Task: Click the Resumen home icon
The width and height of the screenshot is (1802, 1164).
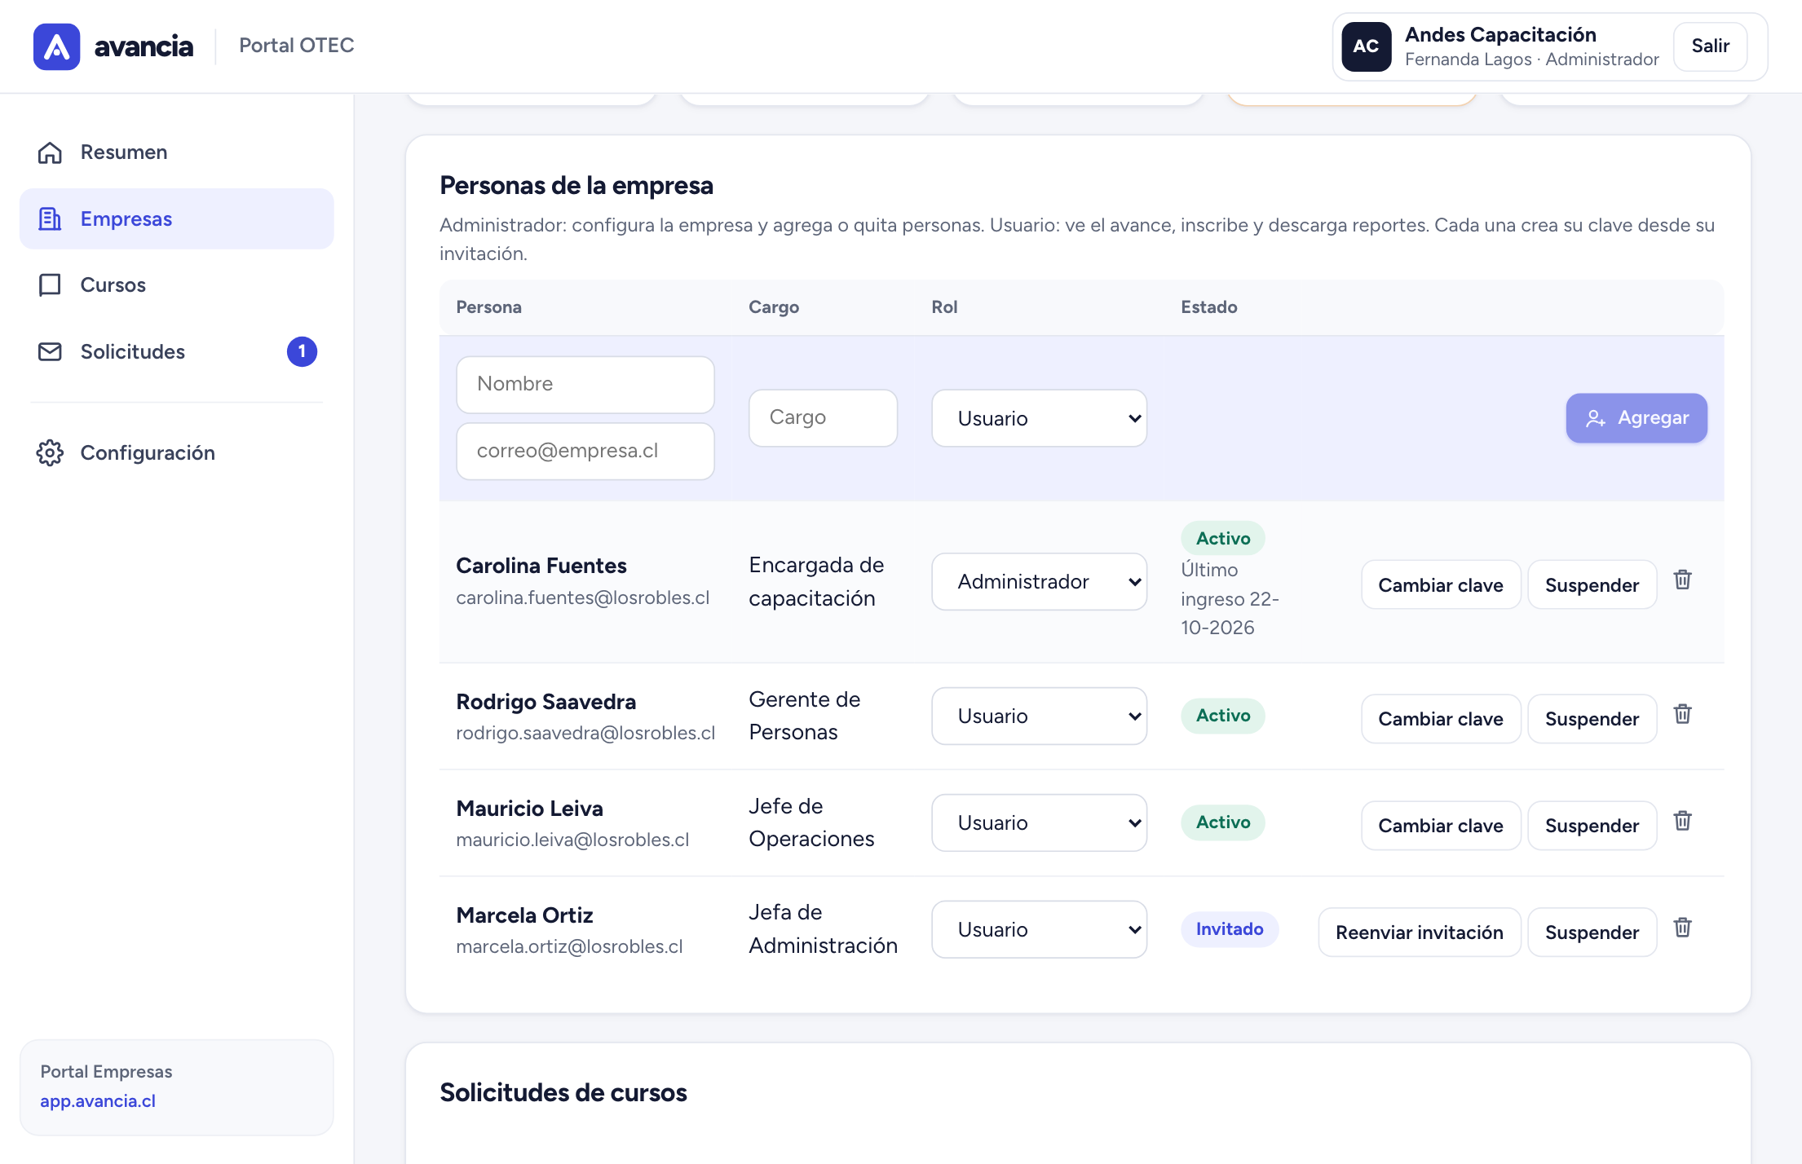Action: [50, 152]
